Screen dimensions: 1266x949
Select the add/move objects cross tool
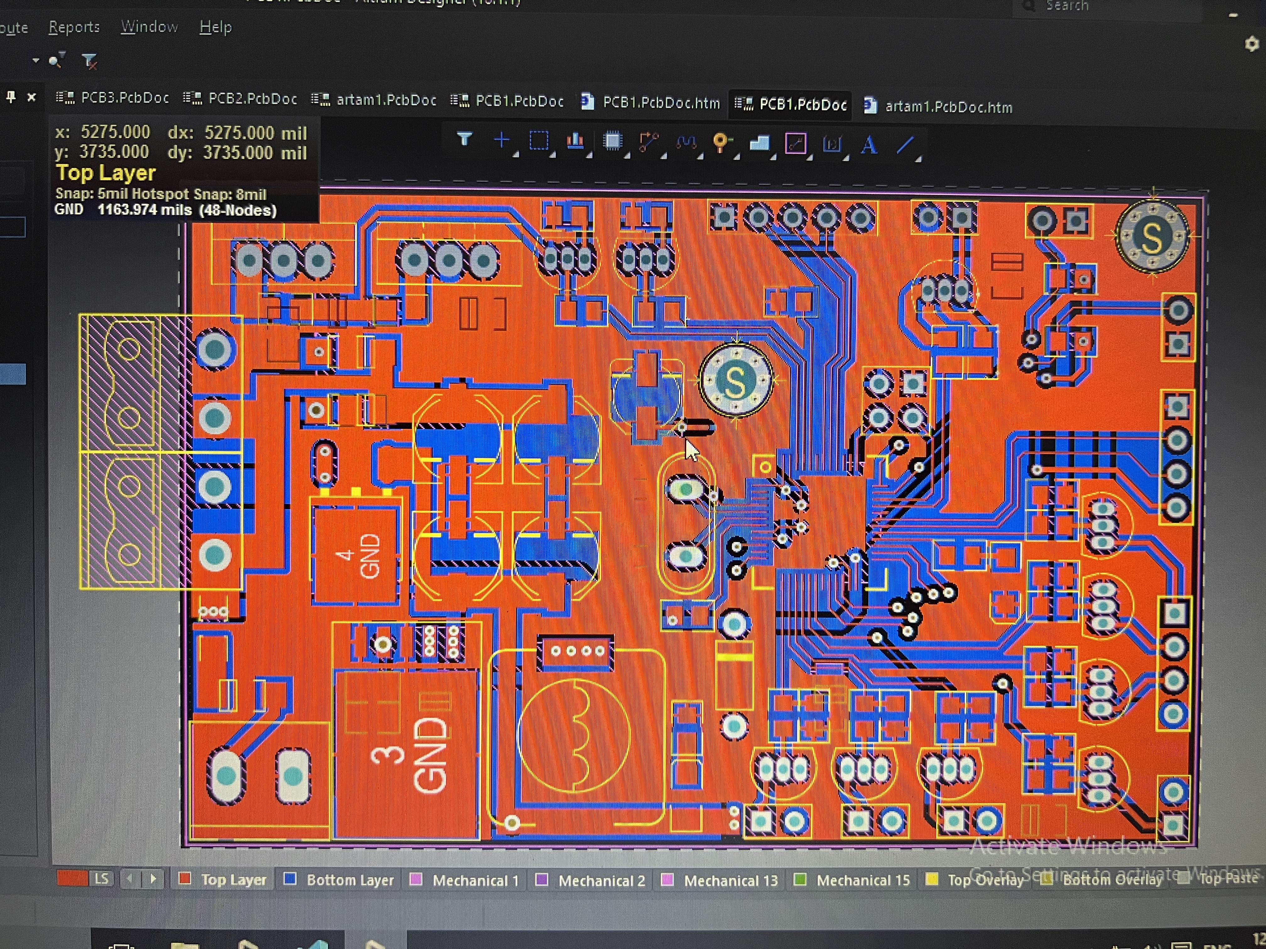tap(501, 140)
